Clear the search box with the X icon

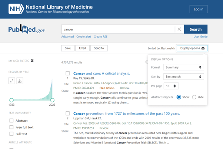(179, 29)
